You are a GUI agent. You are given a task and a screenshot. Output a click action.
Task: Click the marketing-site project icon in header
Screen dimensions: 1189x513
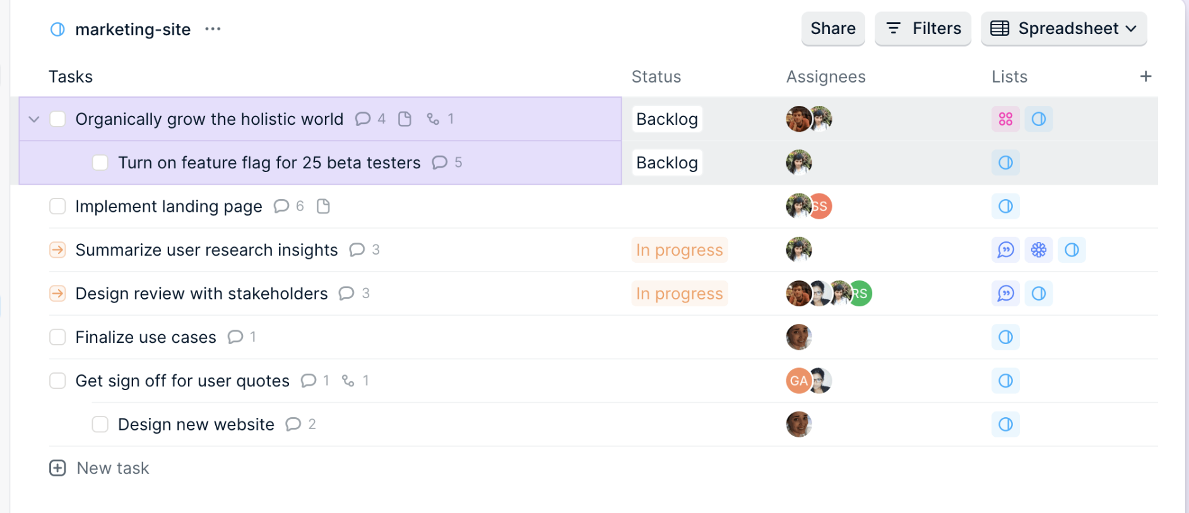(x=57, y=30)
